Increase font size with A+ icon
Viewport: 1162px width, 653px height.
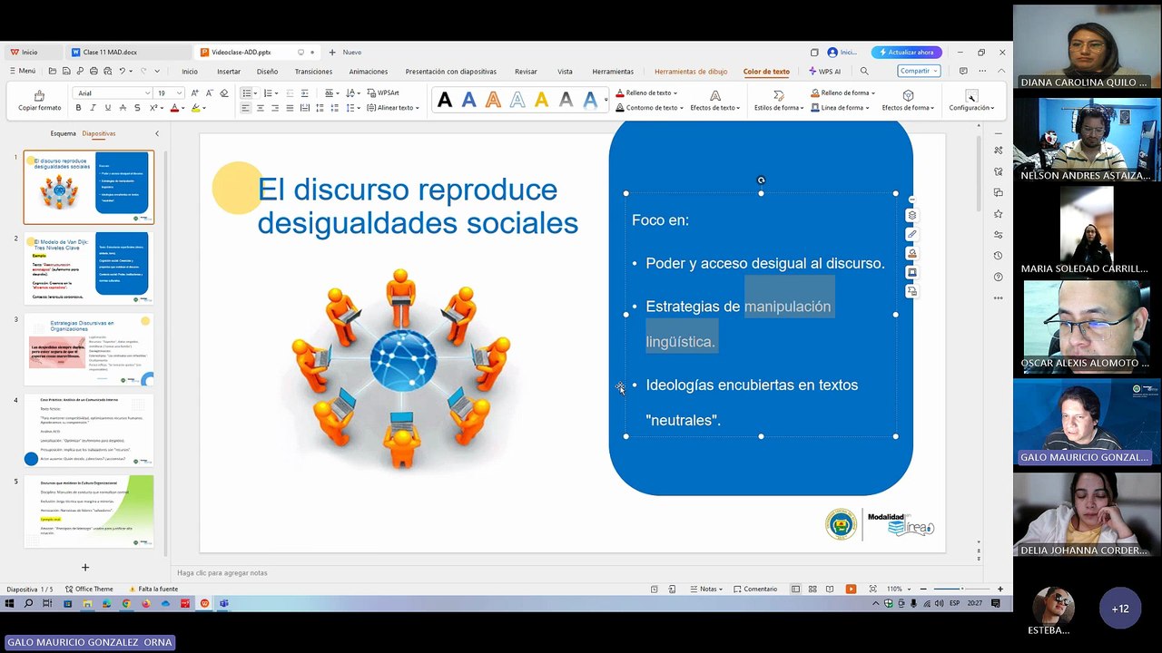[194, 93]
